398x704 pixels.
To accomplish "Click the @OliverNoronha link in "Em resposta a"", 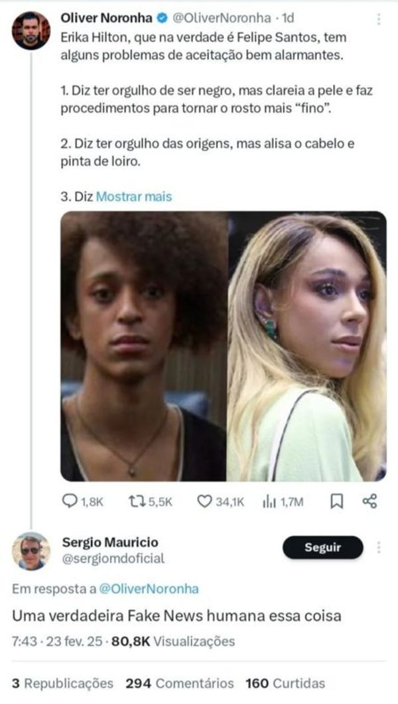I will [x=149, y=589].
